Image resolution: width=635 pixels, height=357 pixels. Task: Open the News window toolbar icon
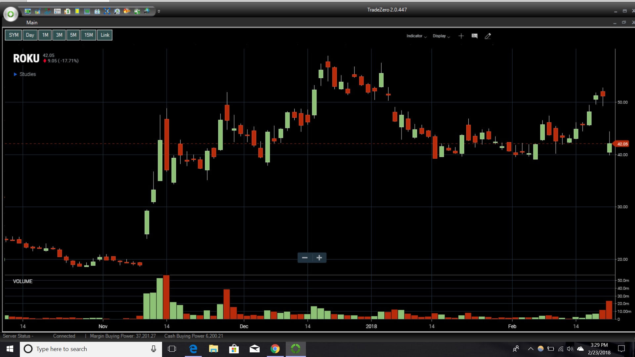point(57,11)
